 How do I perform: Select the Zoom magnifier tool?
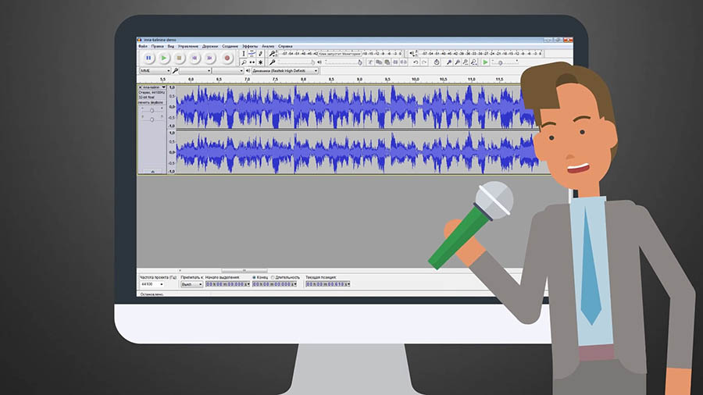(243, 62)
